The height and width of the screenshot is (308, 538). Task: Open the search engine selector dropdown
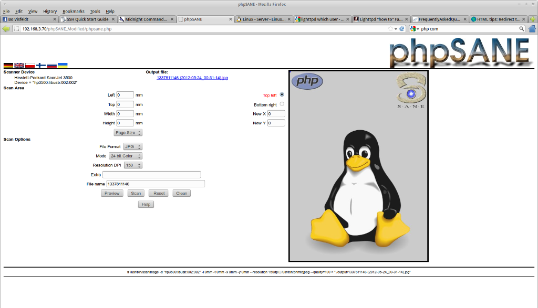pyautogui.click(x=415, y=29)
